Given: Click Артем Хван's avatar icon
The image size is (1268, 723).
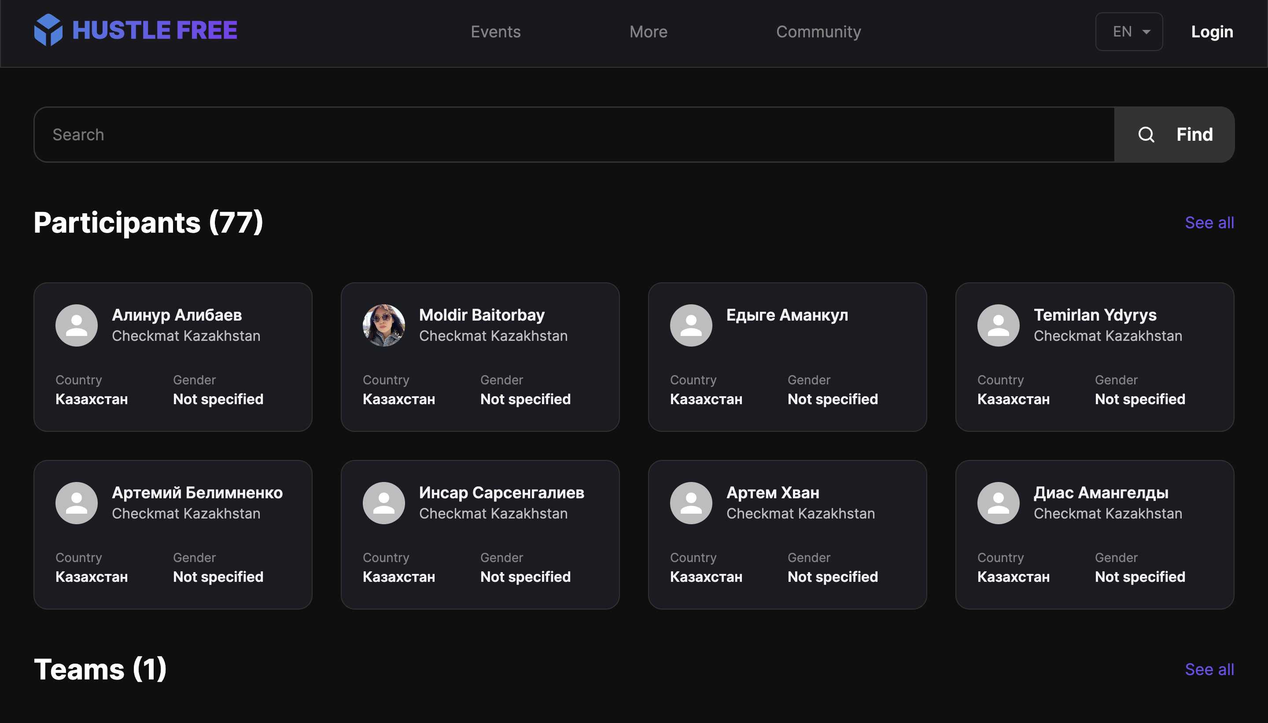Looking at the screenshot, I should [x=690, y=503].
